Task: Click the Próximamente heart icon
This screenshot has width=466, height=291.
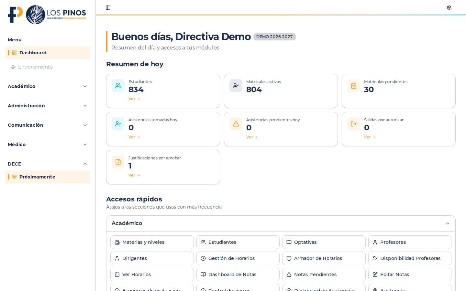Action: (x=14, y=177)
